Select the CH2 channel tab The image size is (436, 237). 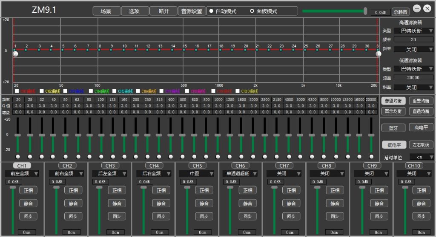point(67,166)
